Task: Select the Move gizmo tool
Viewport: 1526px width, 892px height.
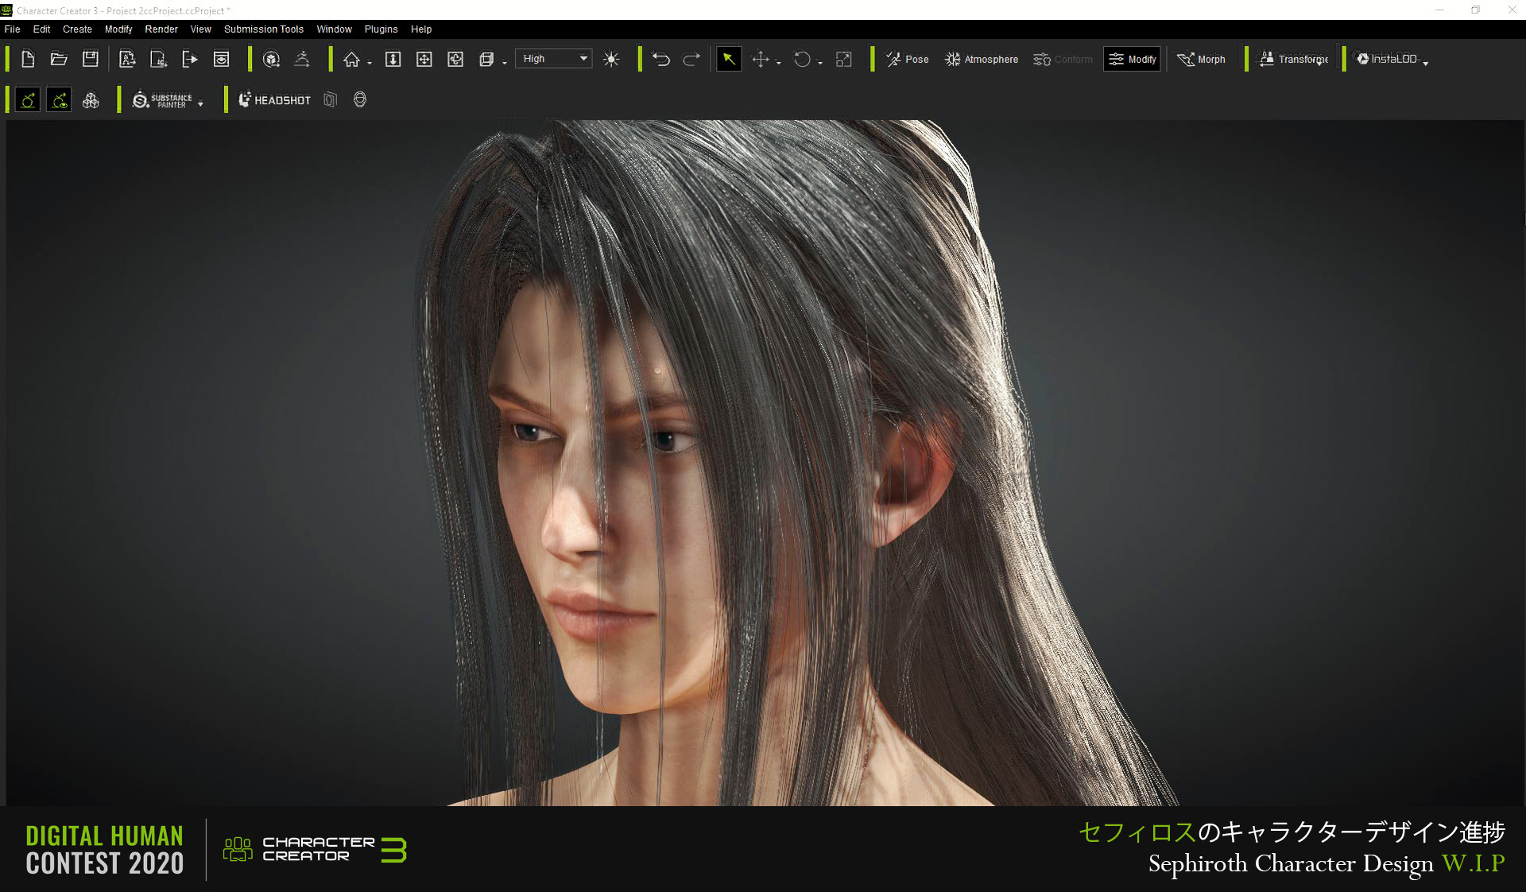Action: 761,59
